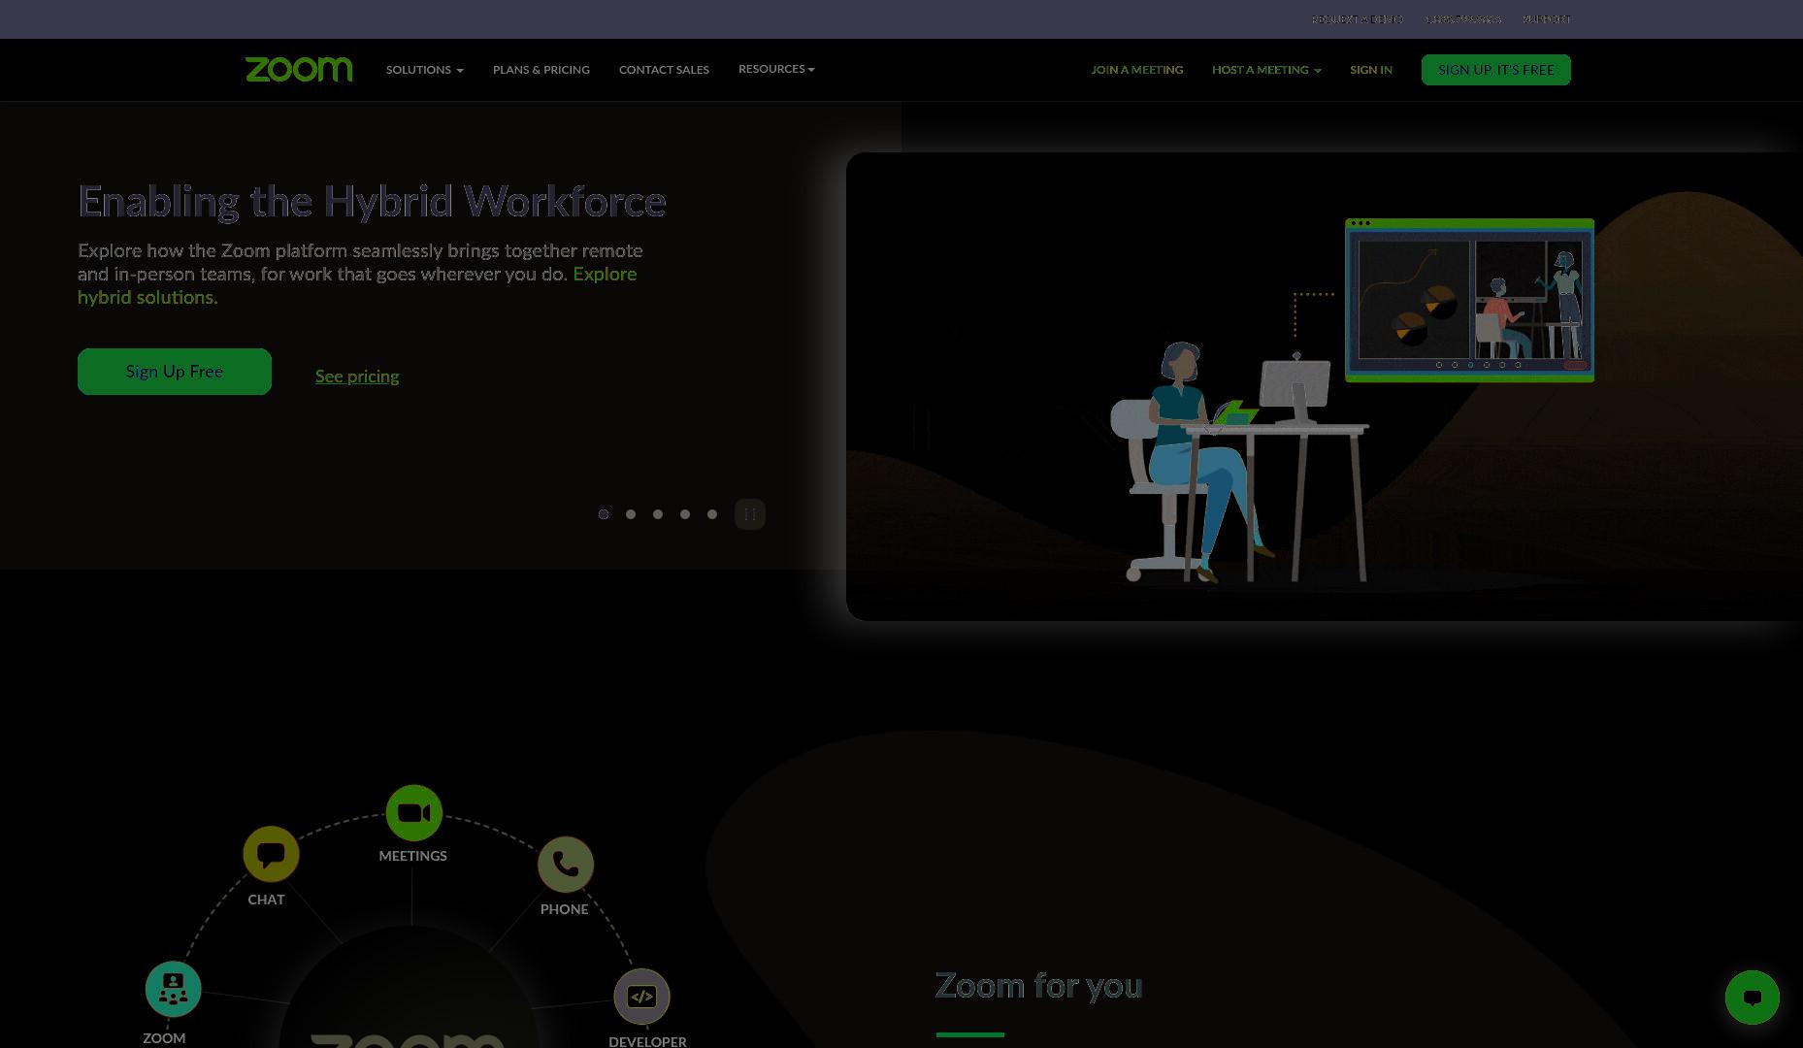The height and width of the screenshot is (1048, 1803).
Task: Expand the Solutions dropdown menu
Action: [424, 70]
